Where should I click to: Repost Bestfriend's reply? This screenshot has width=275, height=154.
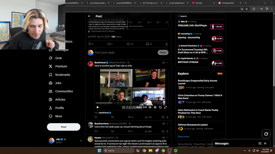113,117
